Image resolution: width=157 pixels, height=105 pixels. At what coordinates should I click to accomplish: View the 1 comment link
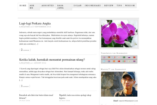tap(25, 86)
